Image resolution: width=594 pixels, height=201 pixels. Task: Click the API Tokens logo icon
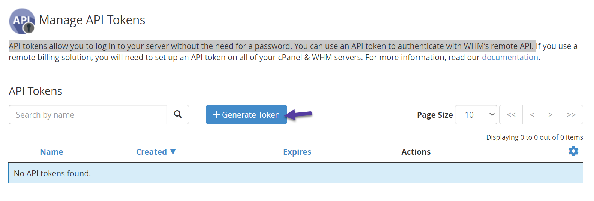(x=22, y=21)
